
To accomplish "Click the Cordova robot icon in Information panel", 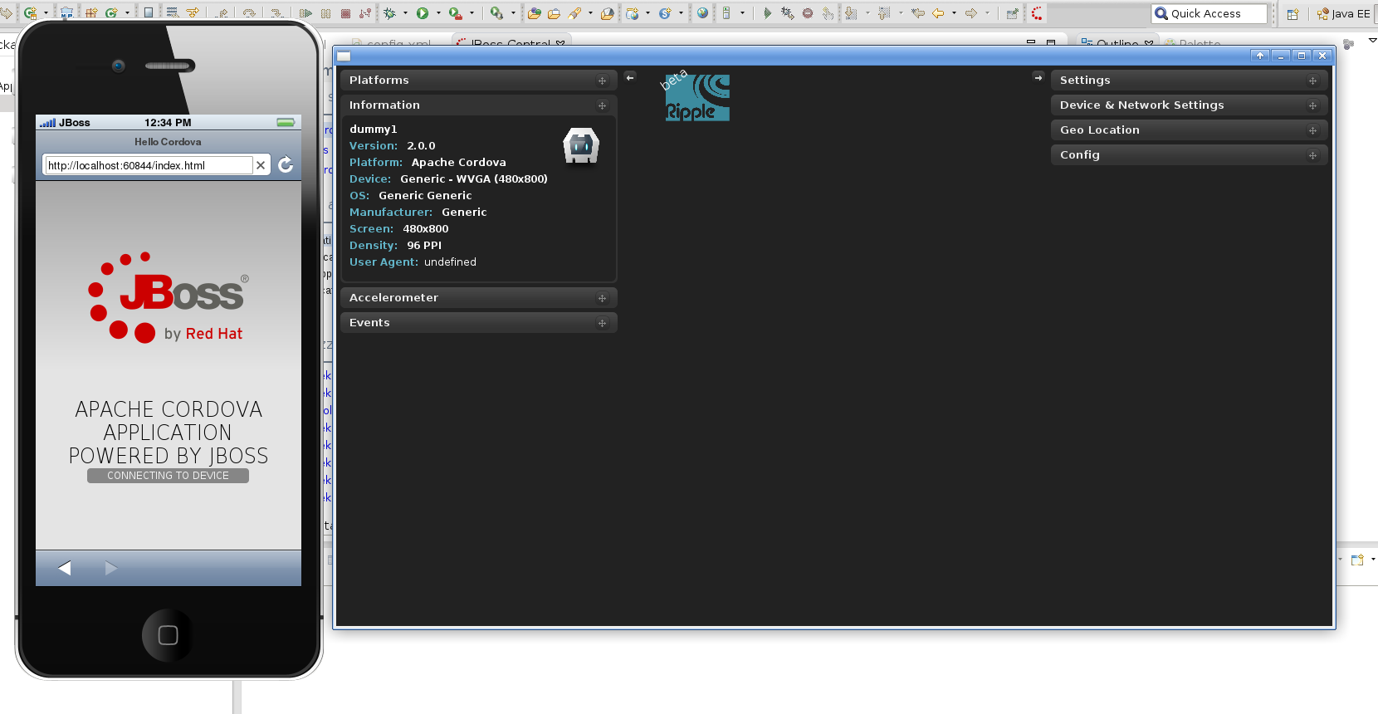I will point(581,146).
